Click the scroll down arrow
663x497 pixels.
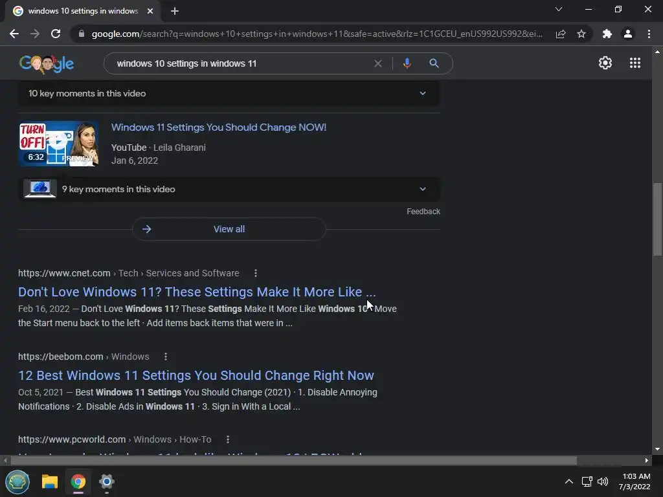point(657,449)
